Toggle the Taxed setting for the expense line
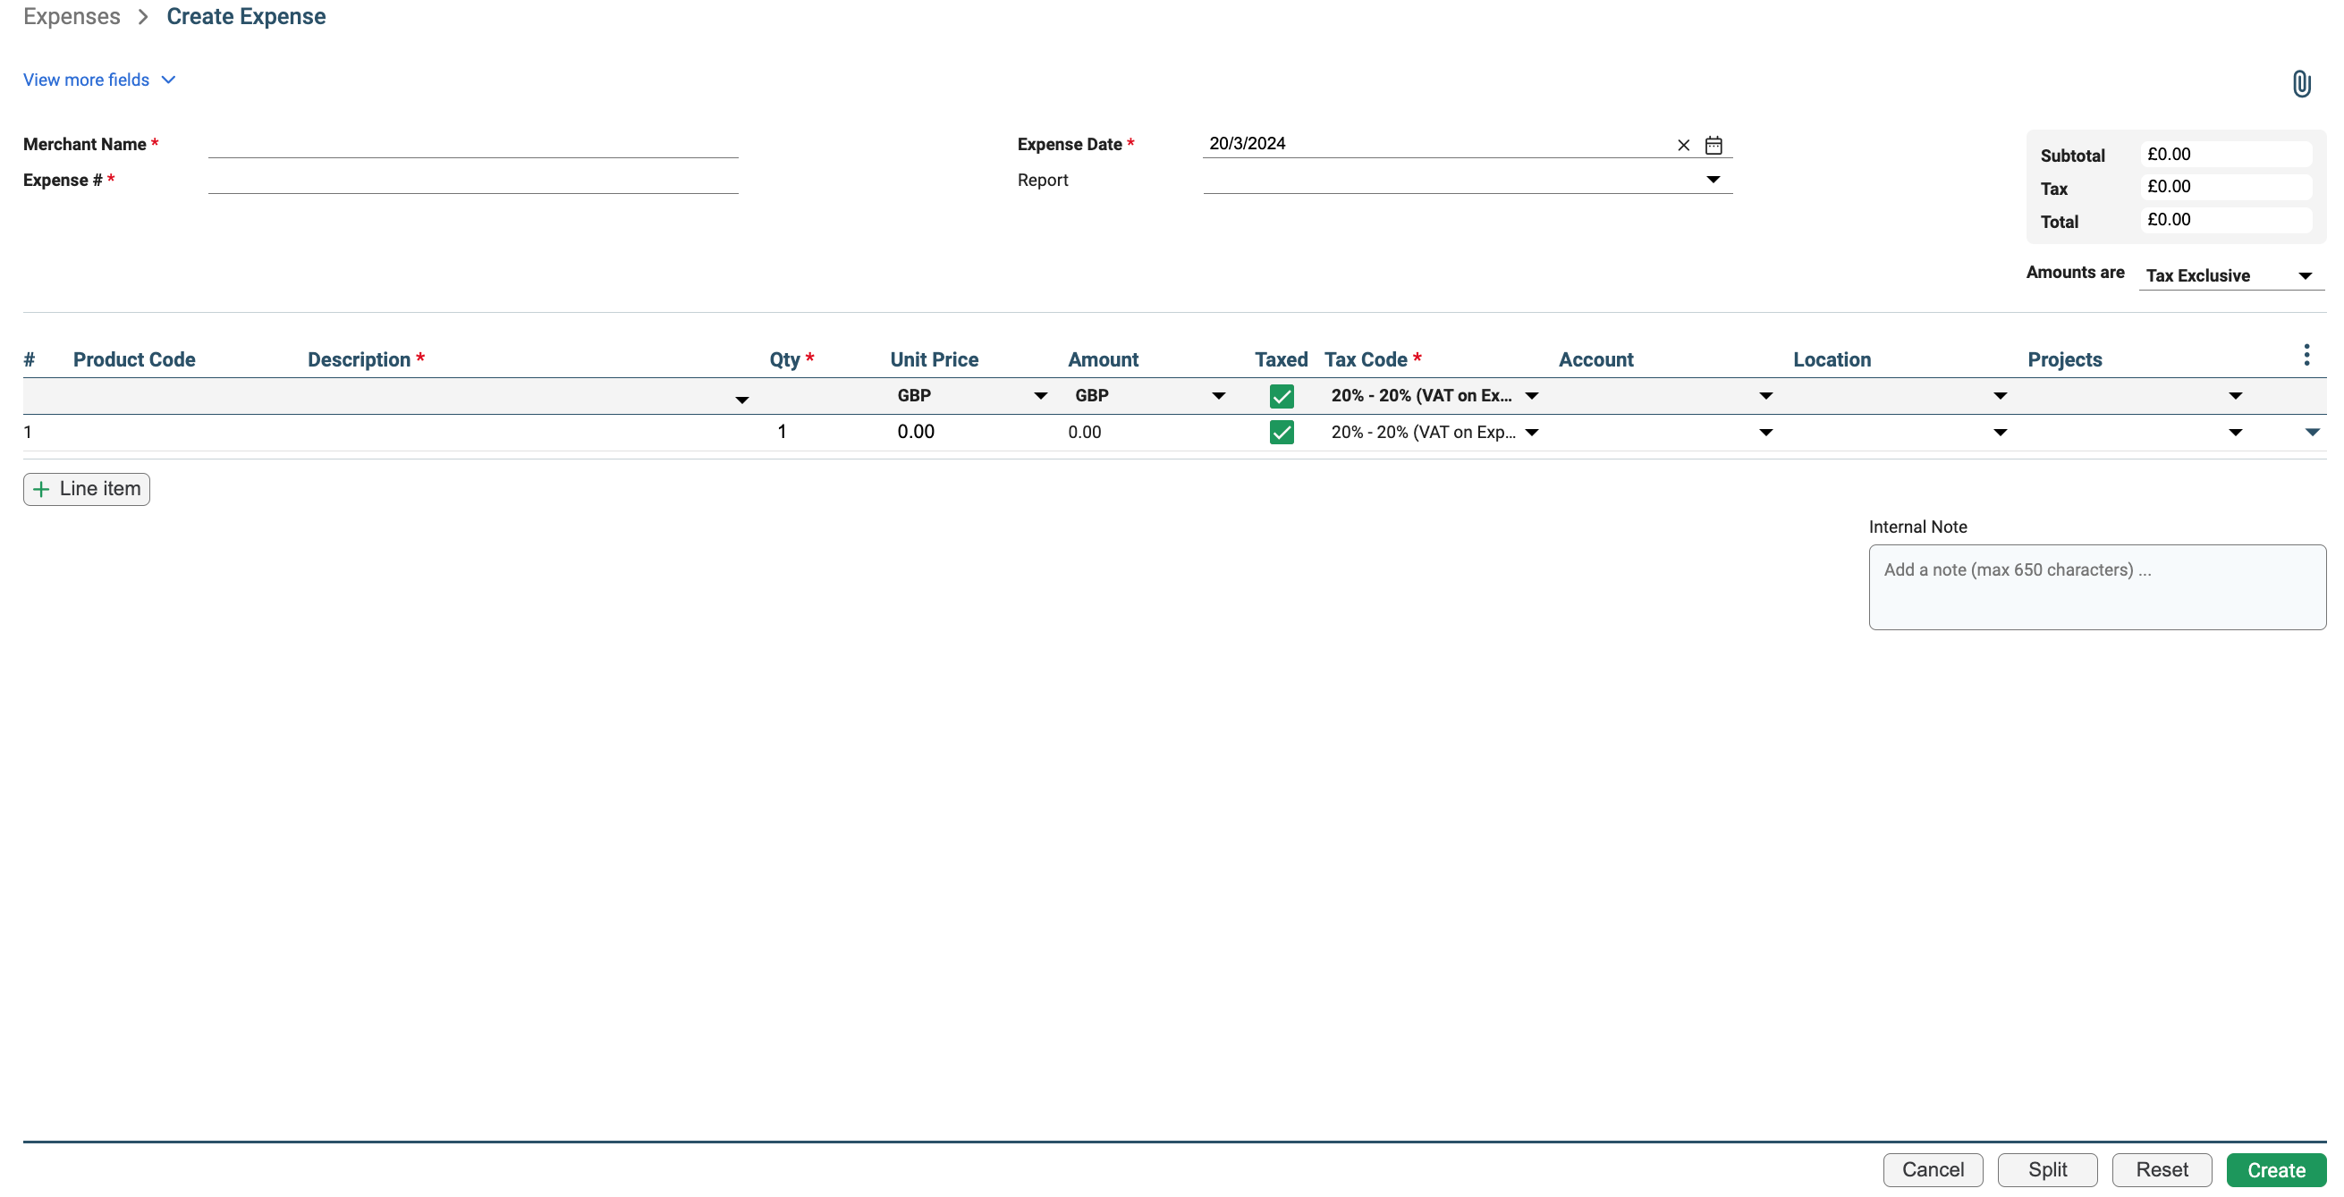2344x1197 pixels. [1282, 432]
